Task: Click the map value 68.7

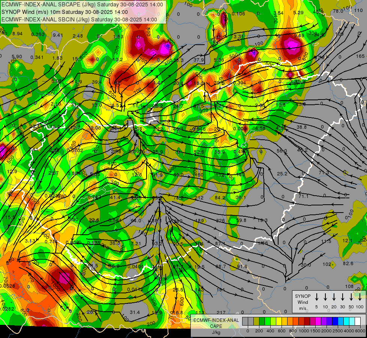Action: point(221,267)
